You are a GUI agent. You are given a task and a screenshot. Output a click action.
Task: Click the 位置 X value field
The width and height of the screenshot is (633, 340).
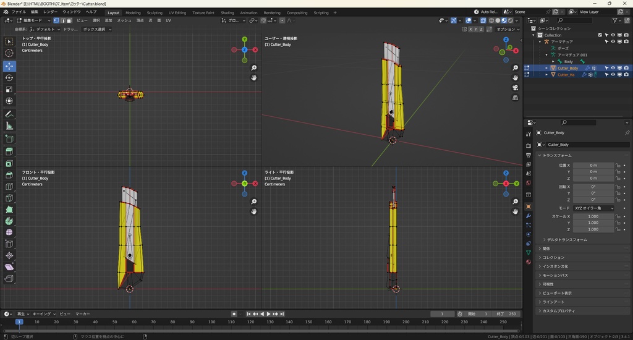tap(593, 165)
